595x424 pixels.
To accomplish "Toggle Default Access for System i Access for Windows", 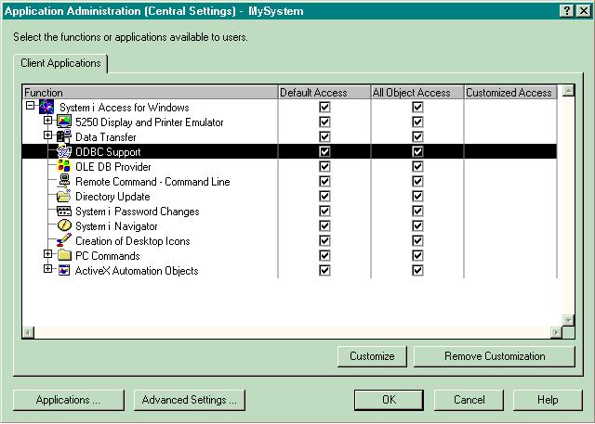I will (x=324, y=107).
